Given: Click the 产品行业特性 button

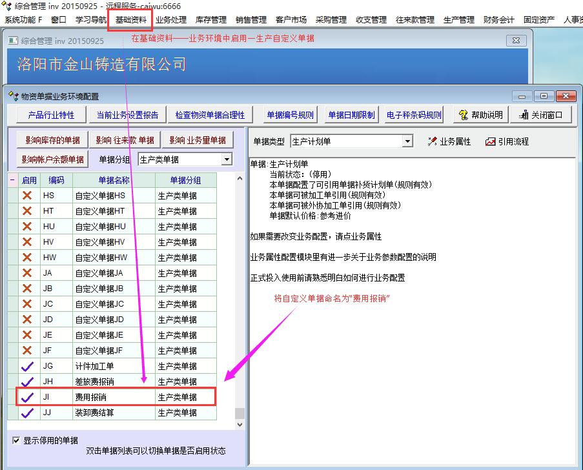Looking at the screenshot, I should (51, 115).
